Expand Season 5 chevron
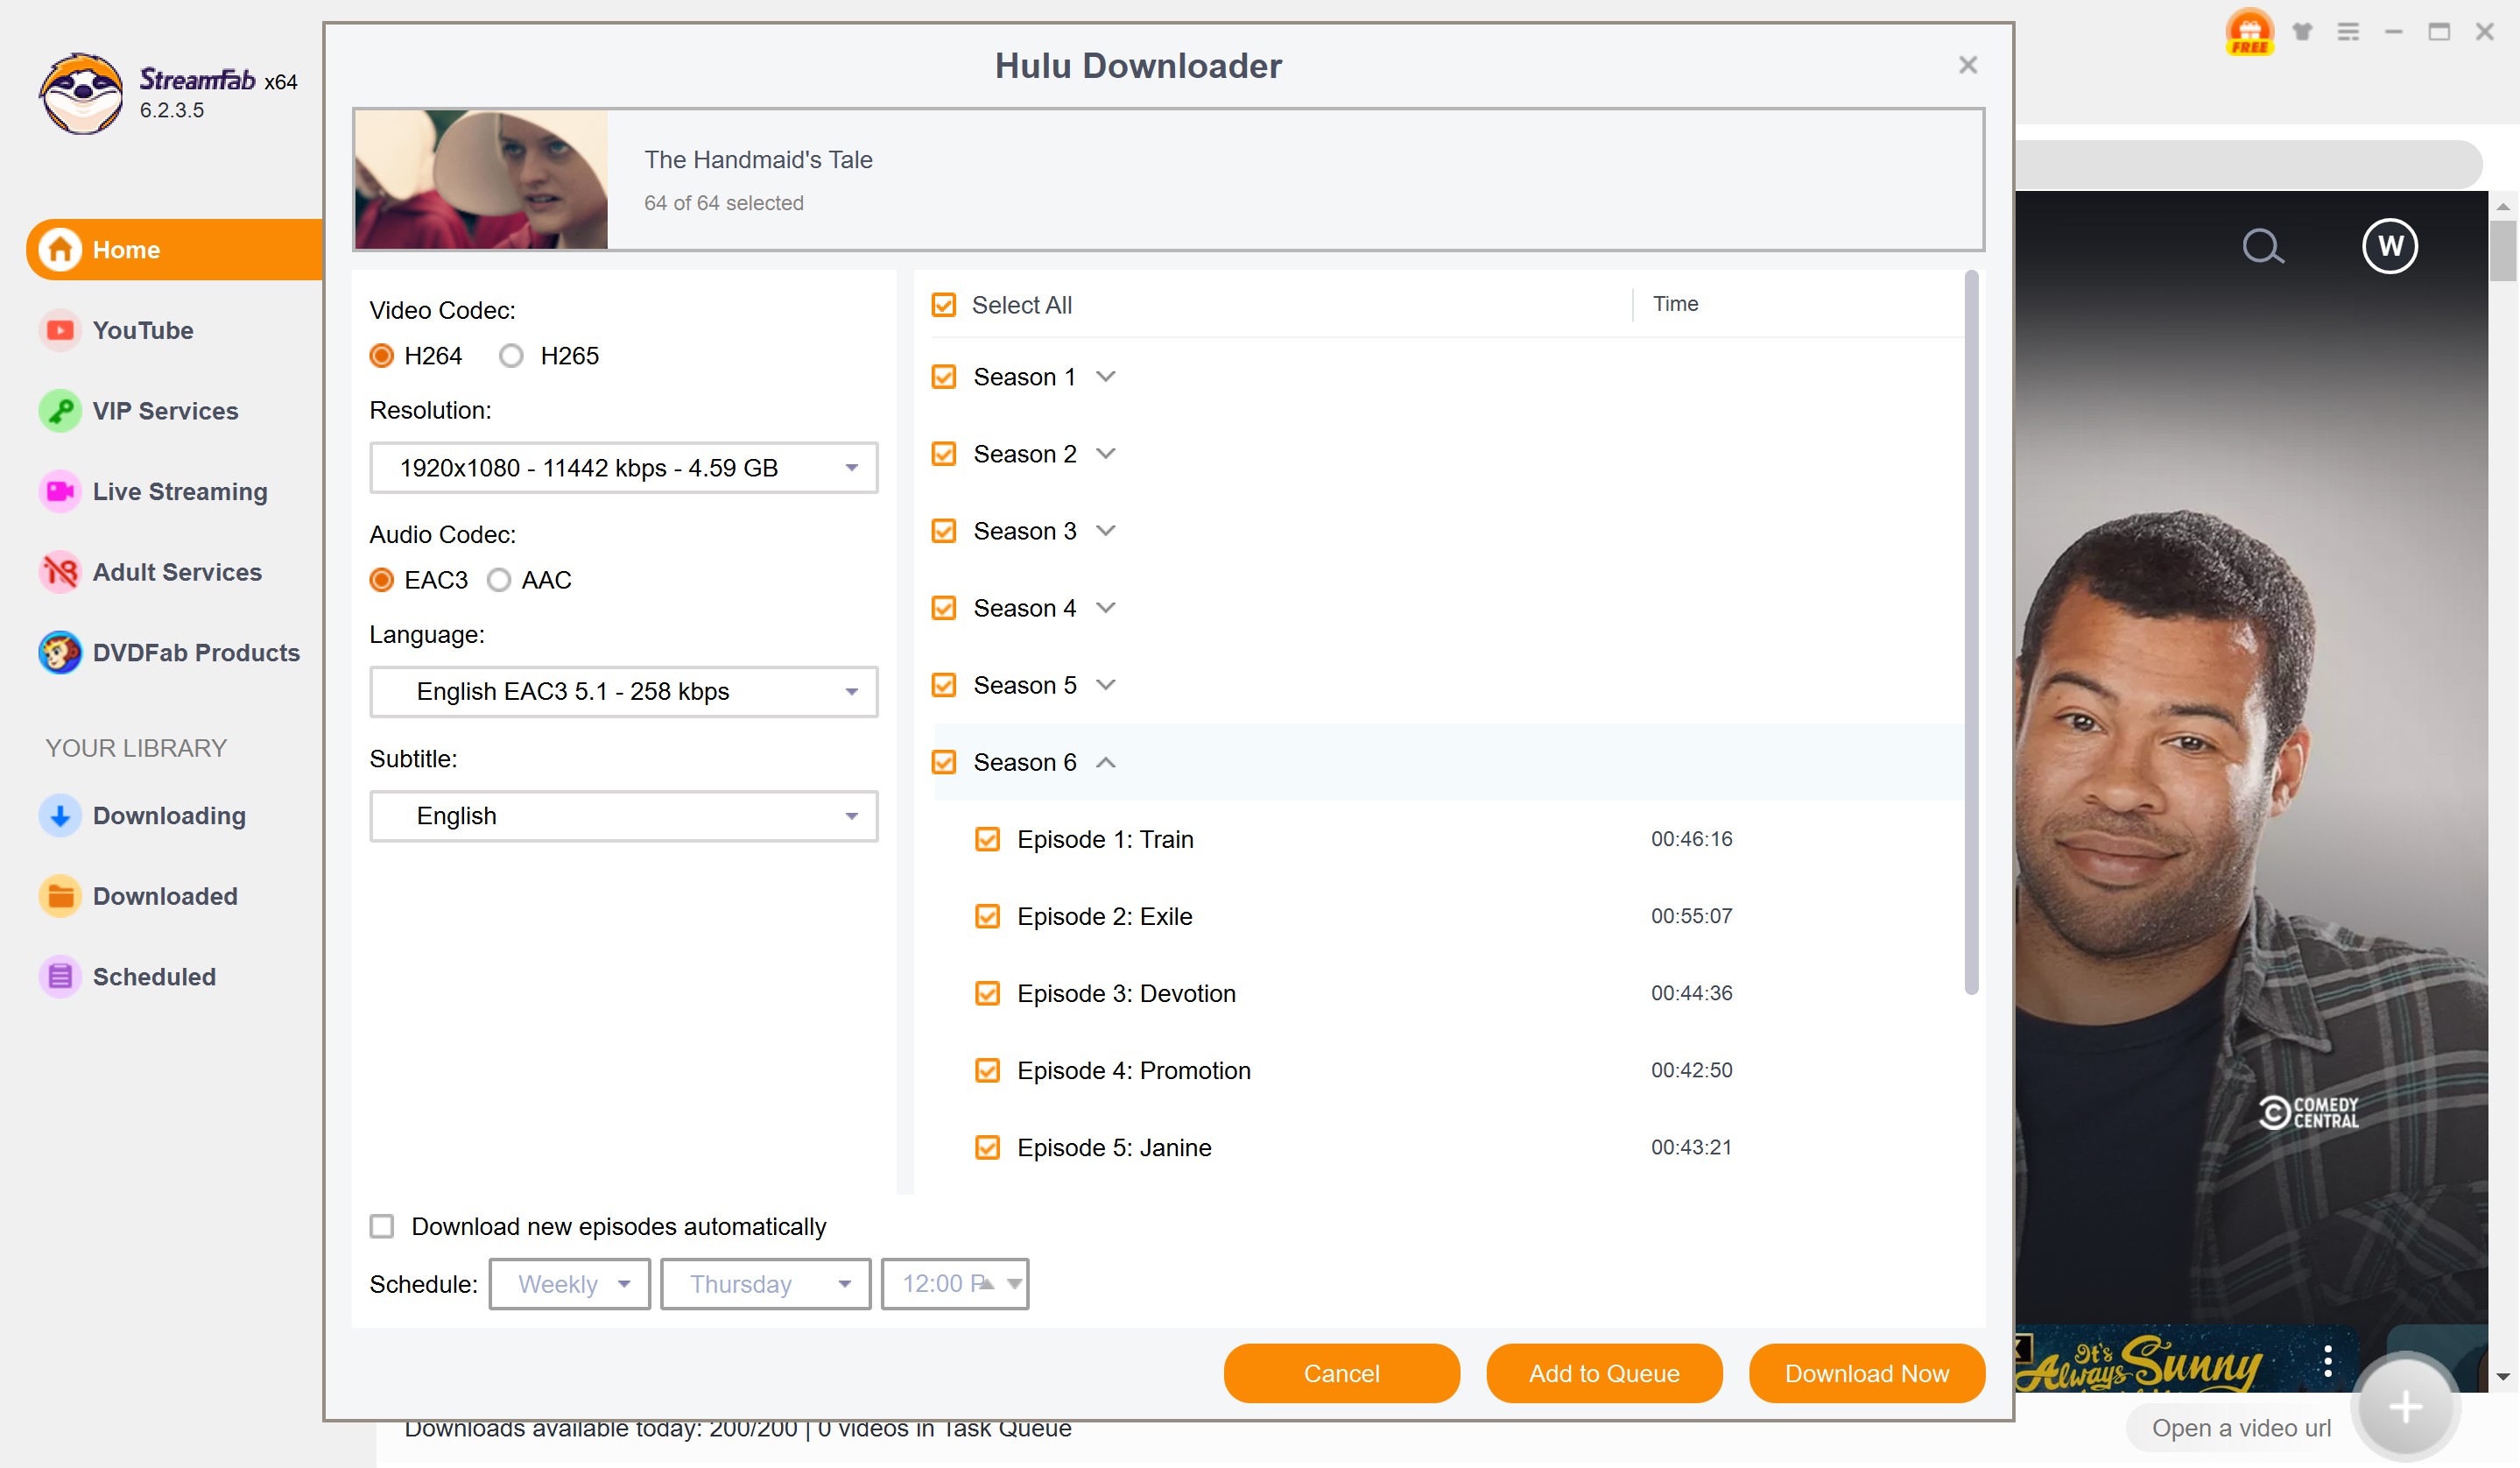2520x1468 pixels. pos(1105,685)
